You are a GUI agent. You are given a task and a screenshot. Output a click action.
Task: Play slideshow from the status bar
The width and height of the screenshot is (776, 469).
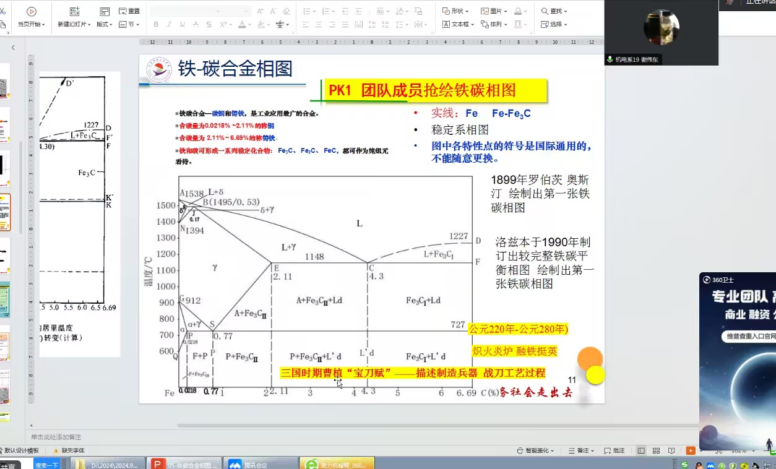(691, 450)
